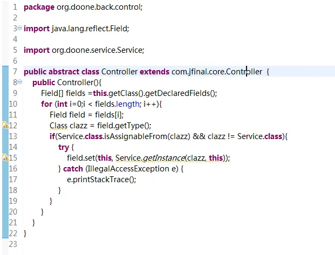The height and width of the screenshot is (255, 335).
Task: Click 'Field[] fields' declaration on line 9
Action: click(63, 93)
